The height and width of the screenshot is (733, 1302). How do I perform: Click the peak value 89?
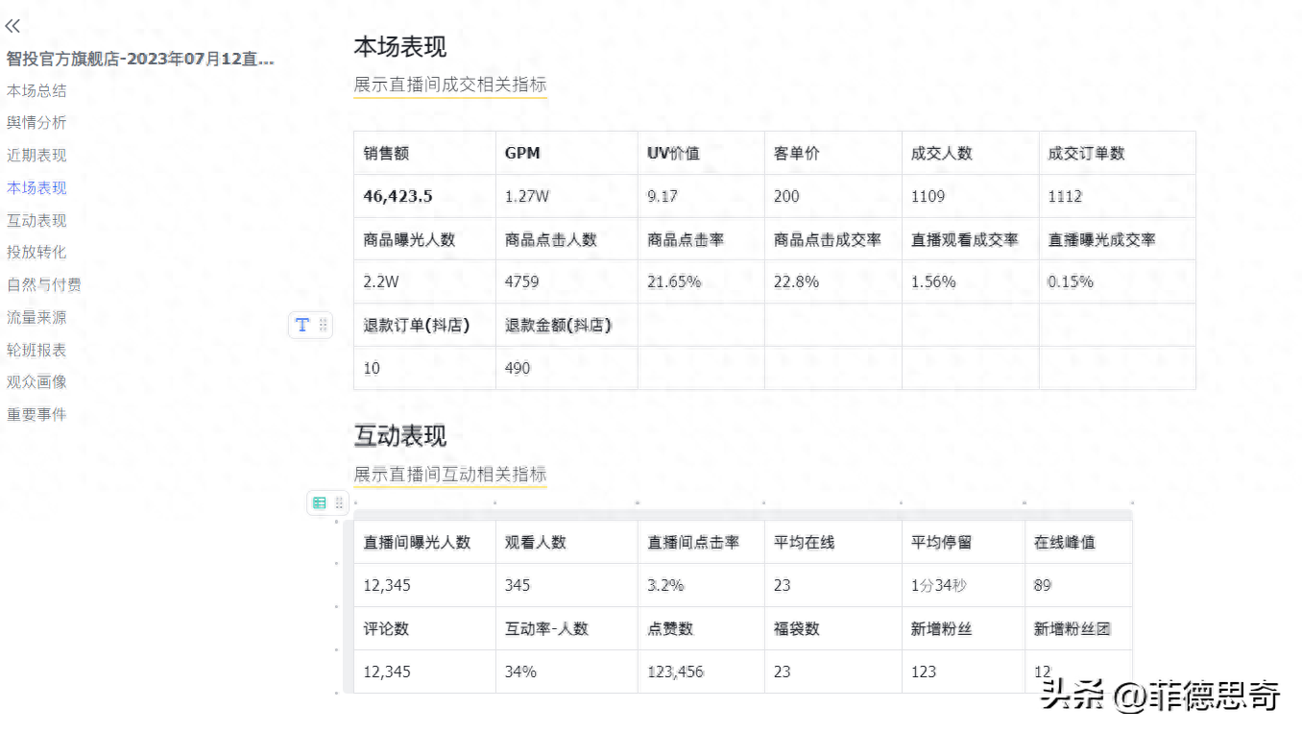tap(1043, 585)
